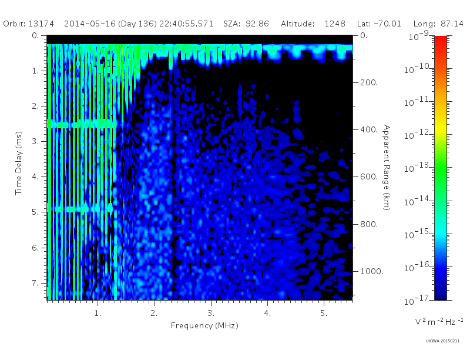The width and height of the screenshot is (470, 353).
Task: Click the green horizontal band near 2.5 ms
Action: 82,124
